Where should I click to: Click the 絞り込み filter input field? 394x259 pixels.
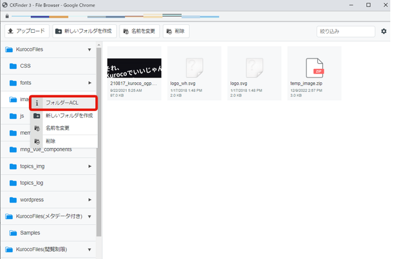tap(346, 32)
